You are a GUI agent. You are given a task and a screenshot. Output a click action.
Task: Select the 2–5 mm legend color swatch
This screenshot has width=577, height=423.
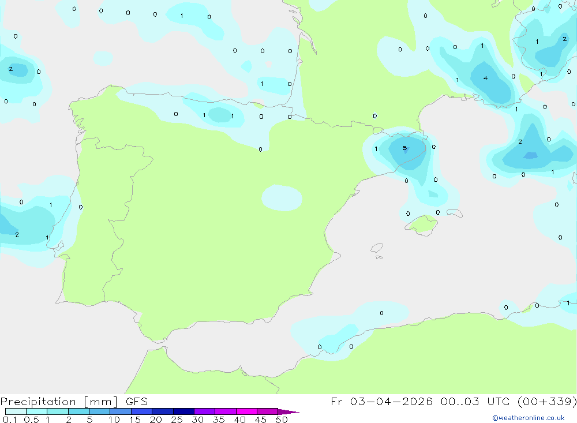pyautogui.click(x=78, y=411)
